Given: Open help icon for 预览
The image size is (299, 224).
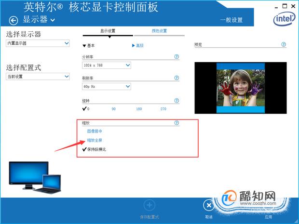Looking at the screenshot, I should [x=284, y=44].
